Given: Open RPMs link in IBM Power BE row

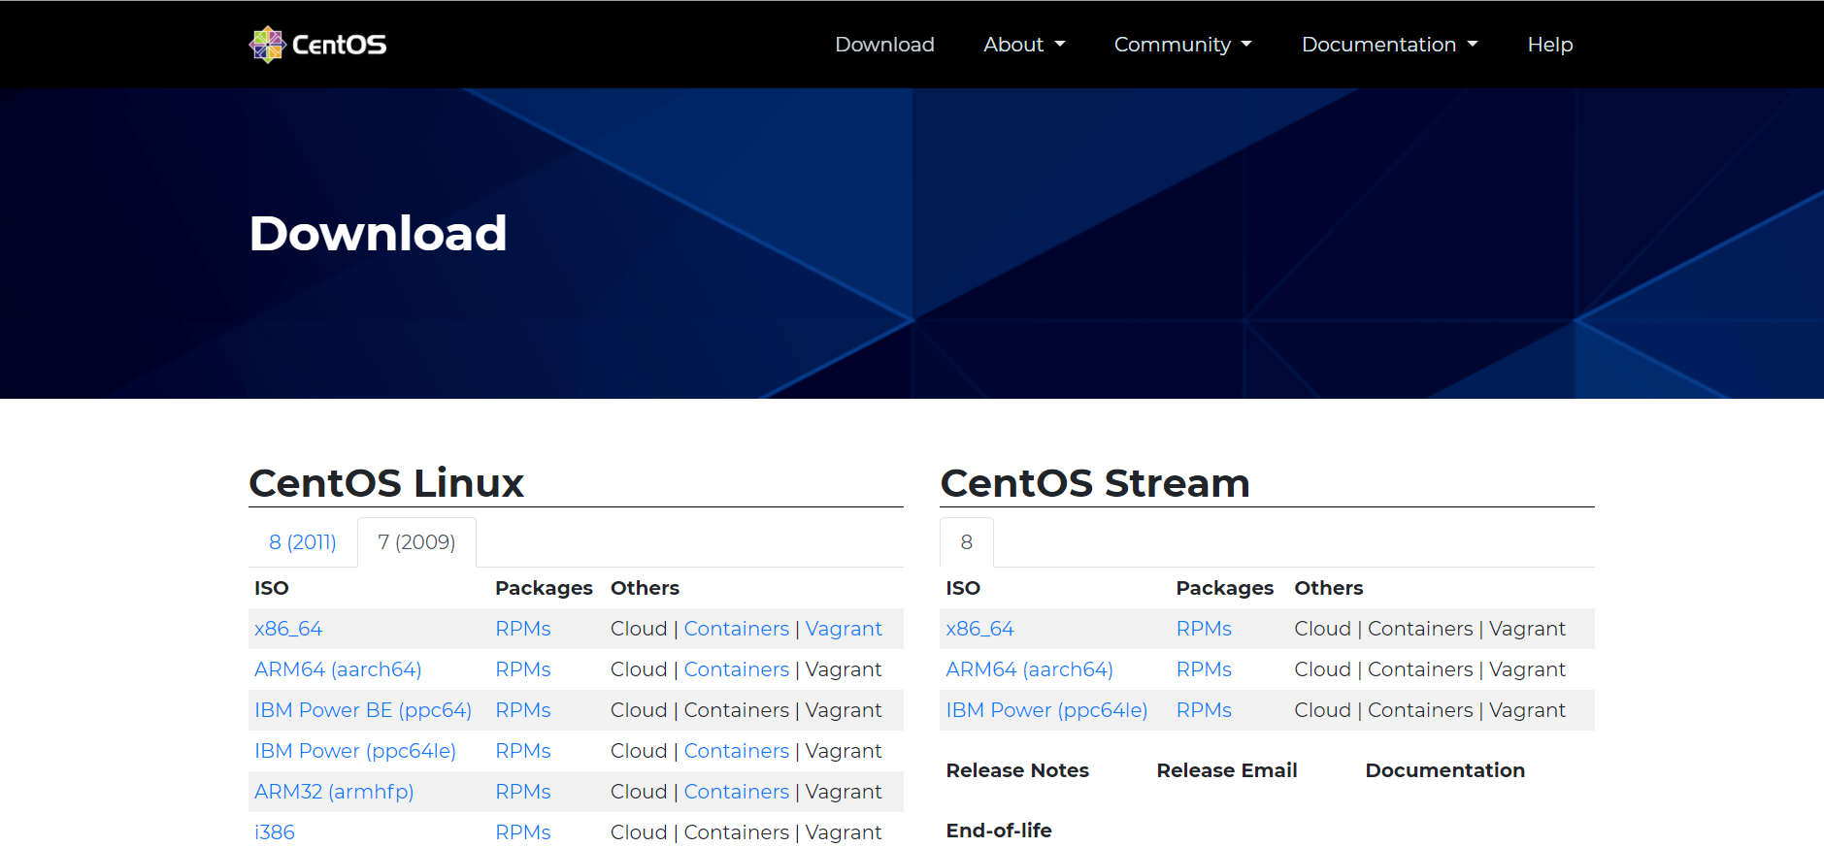Looking at the screenshot, I should [x=523, y=710].
